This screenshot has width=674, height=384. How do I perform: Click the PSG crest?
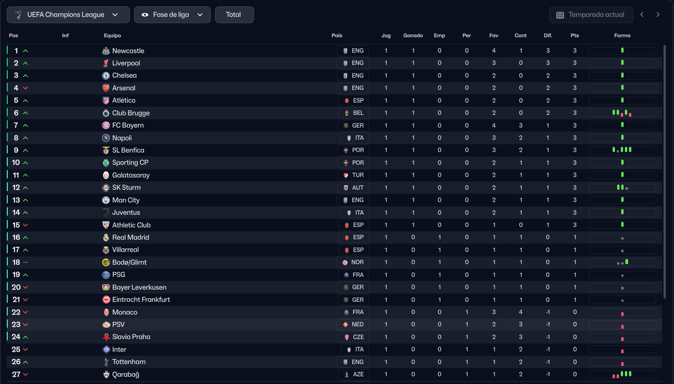tap(106, 275)
